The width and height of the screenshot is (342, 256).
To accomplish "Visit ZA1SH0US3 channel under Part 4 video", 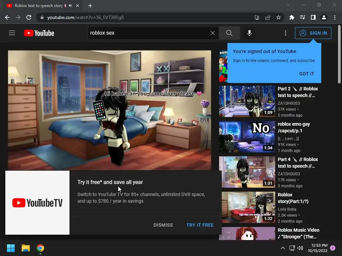I will coord(289,174).
